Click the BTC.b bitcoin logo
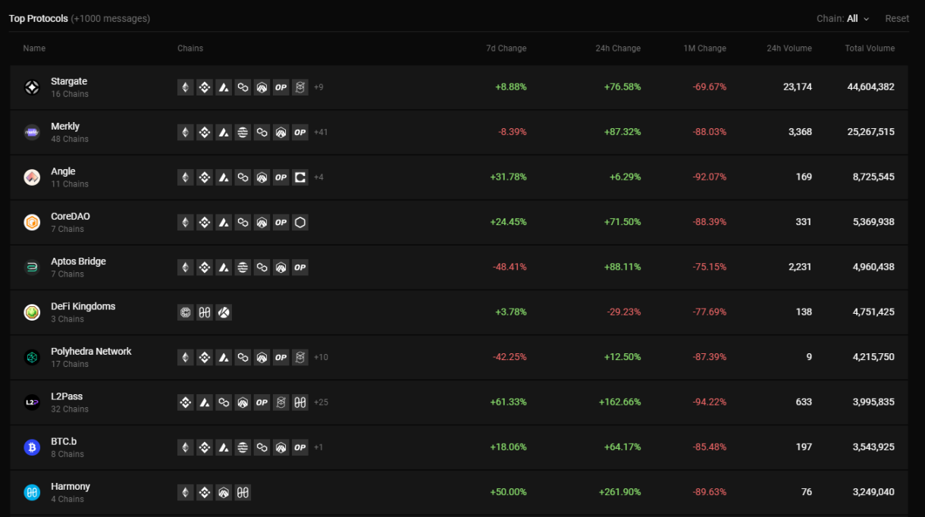The image size is (925, 517). (32, 447)
